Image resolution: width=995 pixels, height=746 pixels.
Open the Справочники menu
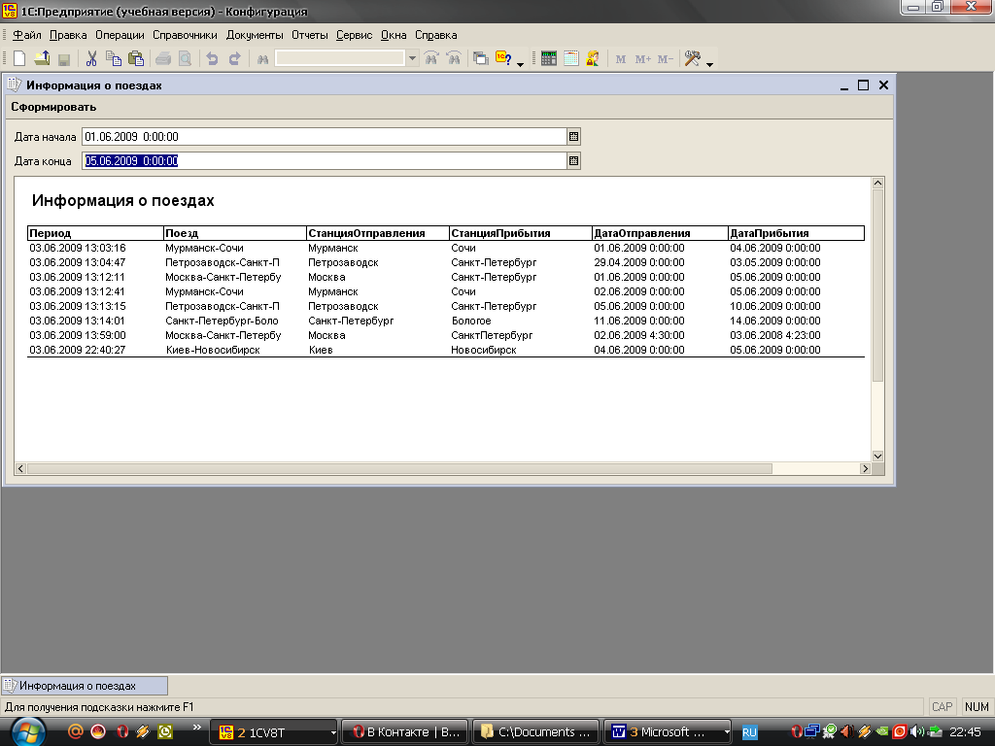coord(185,35)
